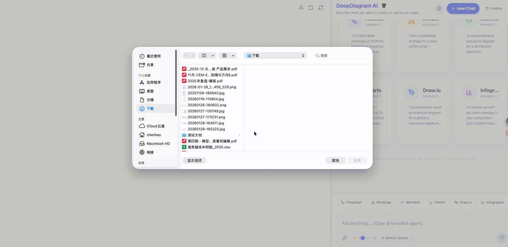
Task: Open the column view switcher dropdown
Action: pos(207,55)
